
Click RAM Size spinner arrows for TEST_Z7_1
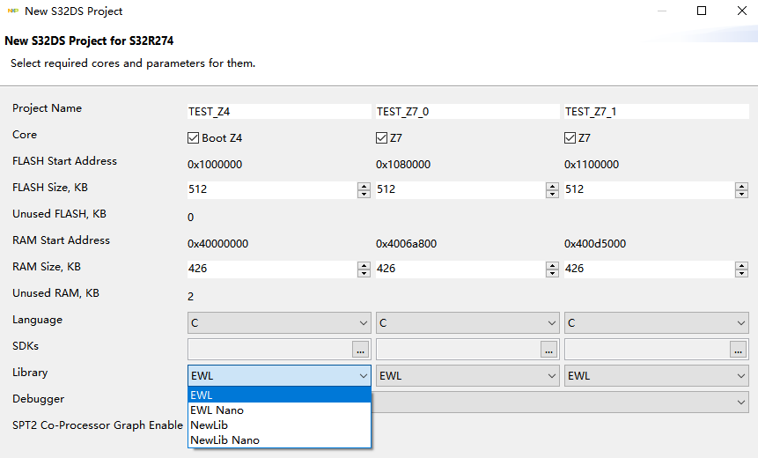point(741,269)
